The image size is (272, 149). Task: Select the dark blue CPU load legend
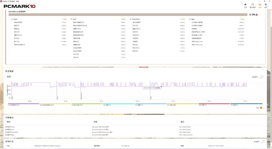(x=246, y=104)
